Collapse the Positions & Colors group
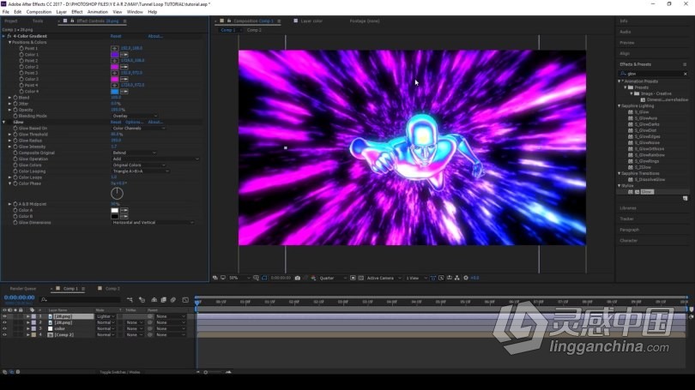Viewport: 695px width, 390px height. [9, 43]
